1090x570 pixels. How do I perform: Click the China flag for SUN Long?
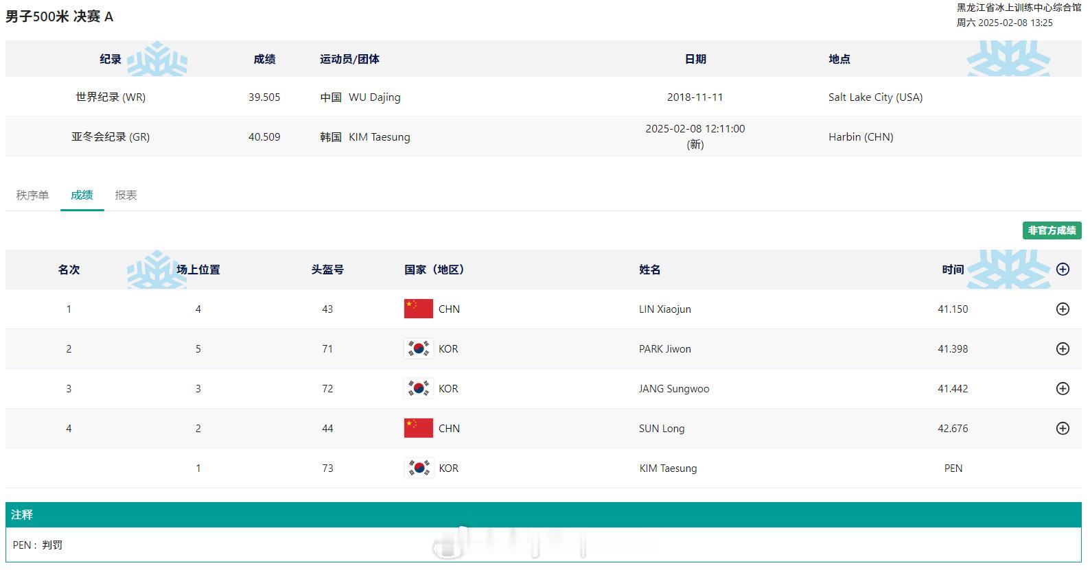point(419,428)
